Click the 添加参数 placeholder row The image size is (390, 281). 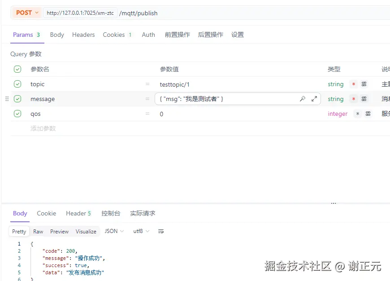coord(43,128)
